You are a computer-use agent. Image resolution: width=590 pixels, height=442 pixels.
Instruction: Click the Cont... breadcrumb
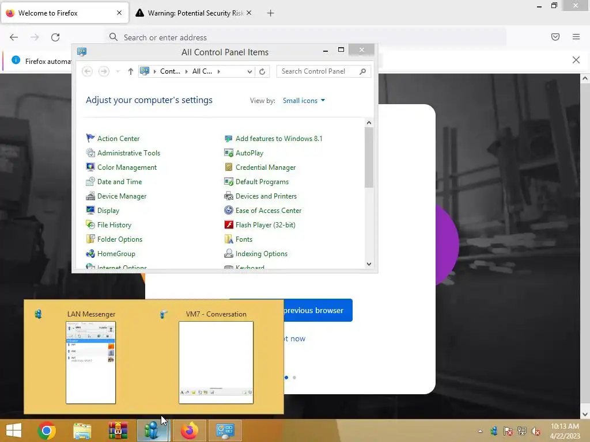pos(170,71)
